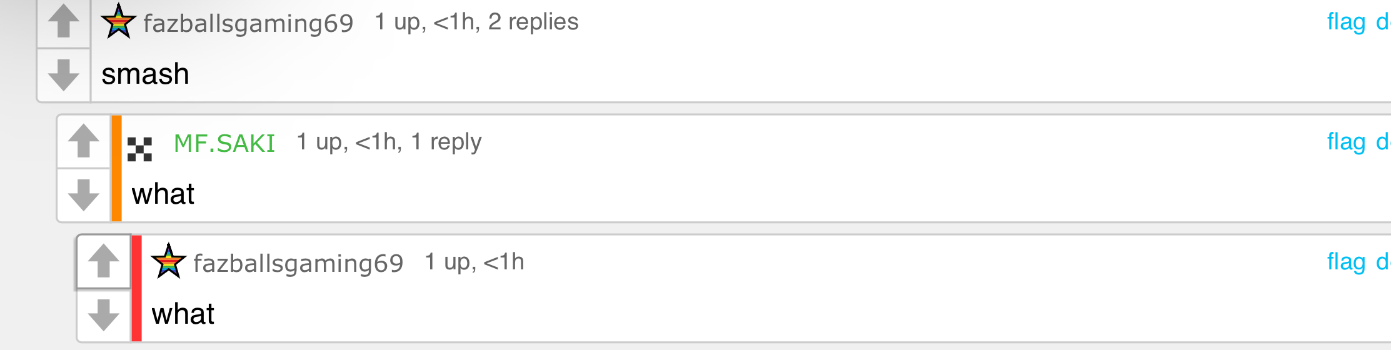Viewport: 1391px width, 350px height.
Task: Open fazballsgaming69's profile from the bottom reply
Action: [298, 263]
